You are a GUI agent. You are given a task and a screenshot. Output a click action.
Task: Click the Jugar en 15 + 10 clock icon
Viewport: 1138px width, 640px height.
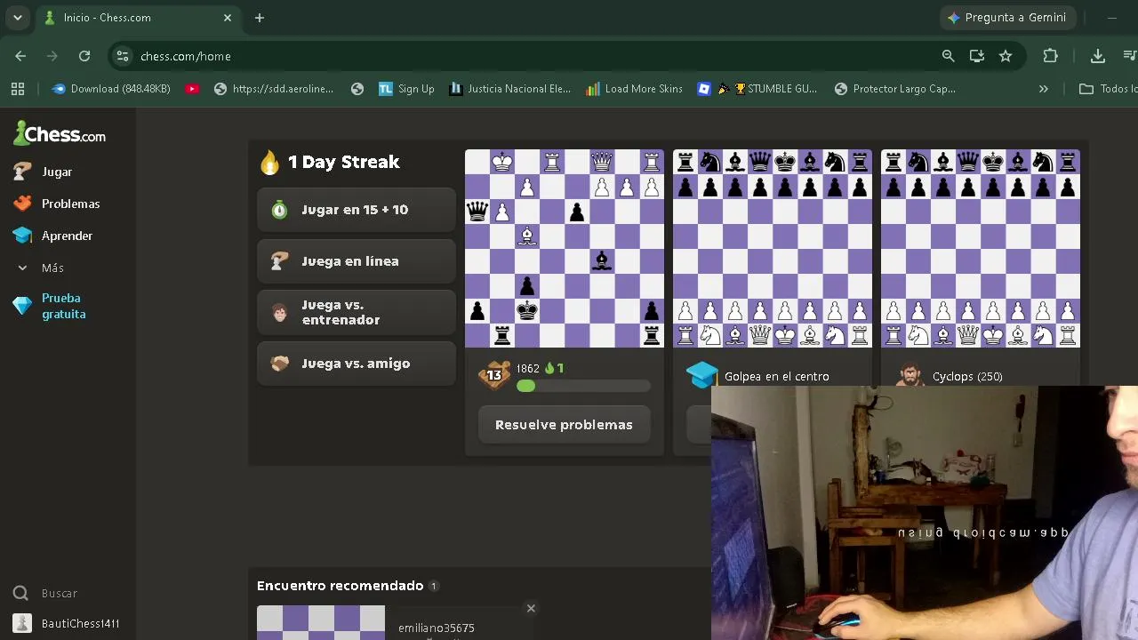point(280,210)
